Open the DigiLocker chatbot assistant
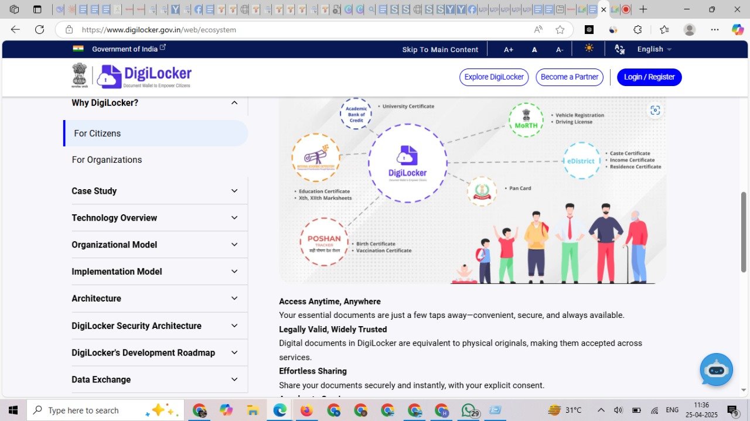 [716, 369]
